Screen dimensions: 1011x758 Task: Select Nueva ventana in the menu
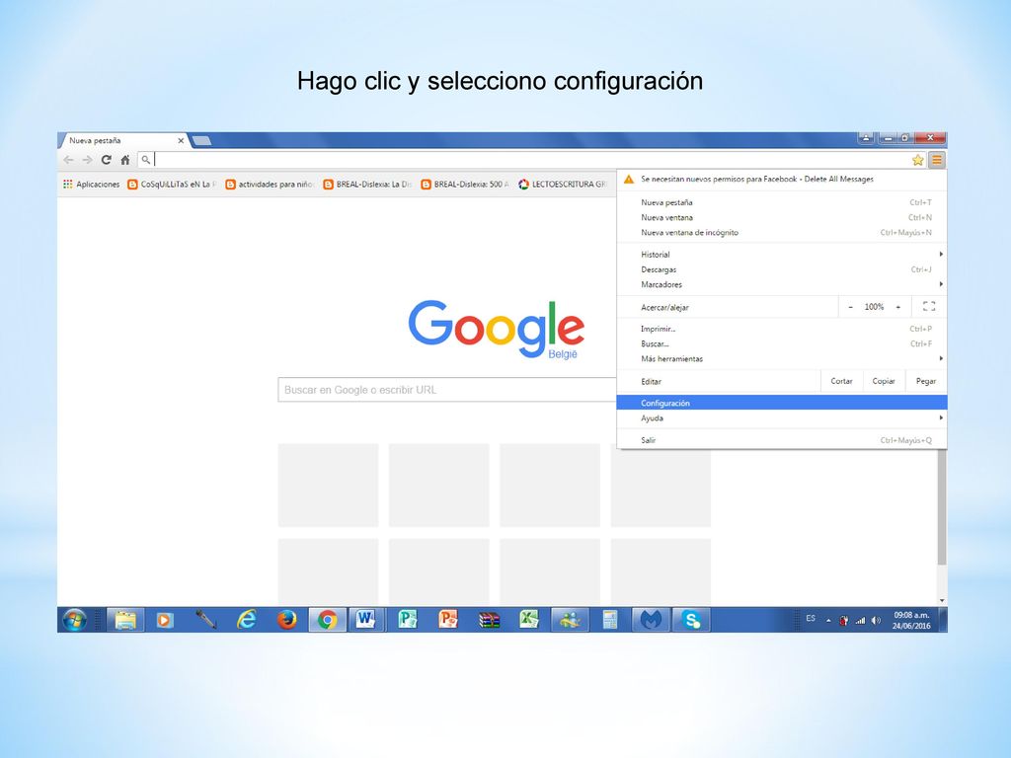tap(782, 218)
